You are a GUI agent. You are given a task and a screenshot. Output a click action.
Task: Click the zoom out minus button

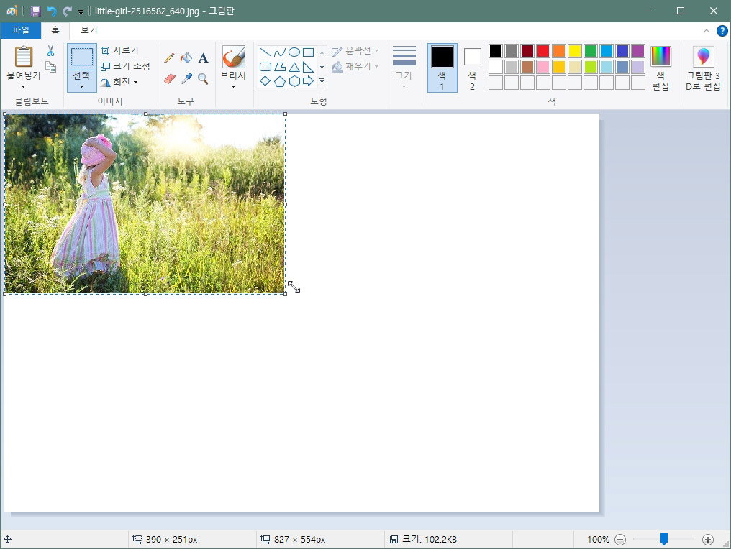(620, 540)
